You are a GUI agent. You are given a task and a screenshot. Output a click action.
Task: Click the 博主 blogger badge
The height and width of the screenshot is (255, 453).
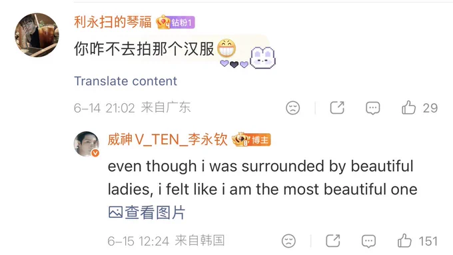251,140
